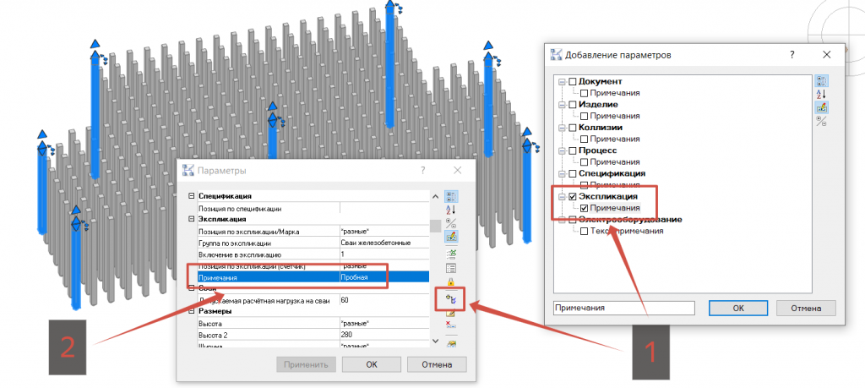Select Электрооборудование label in parameter tree
Viewport: 865px width, 388px height.
pyautogui.click(x=630, y=220)
